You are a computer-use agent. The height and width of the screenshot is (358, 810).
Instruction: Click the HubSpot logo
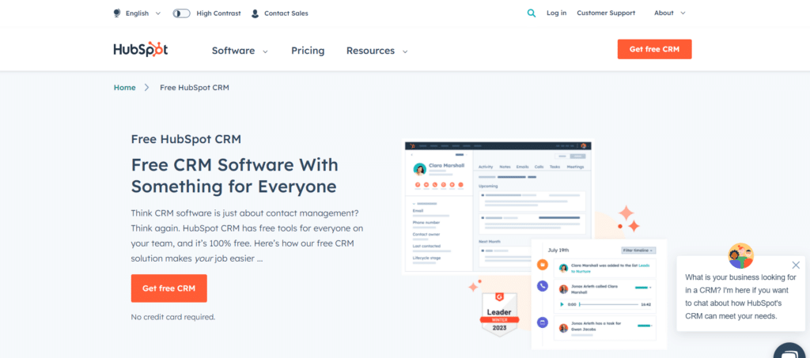click(141, 50)
